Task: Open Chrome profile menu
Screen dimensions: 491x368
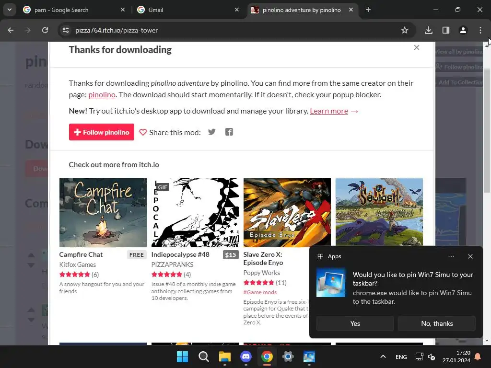Action: click(x=463, y=30)
